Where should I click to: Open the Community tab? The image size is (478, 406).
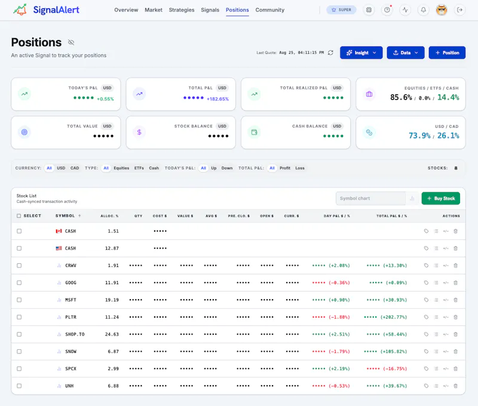(x=270, y=10)
